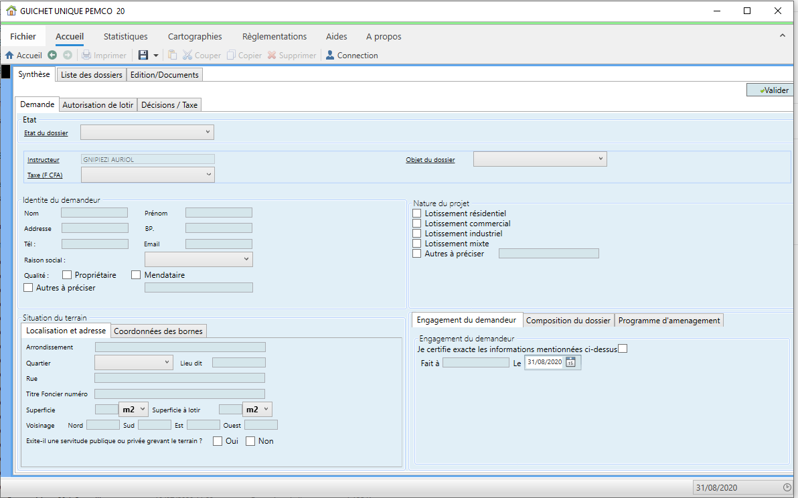Open the Coordonnées des bornes tab
798x498 pixels.
pos(158,331)
